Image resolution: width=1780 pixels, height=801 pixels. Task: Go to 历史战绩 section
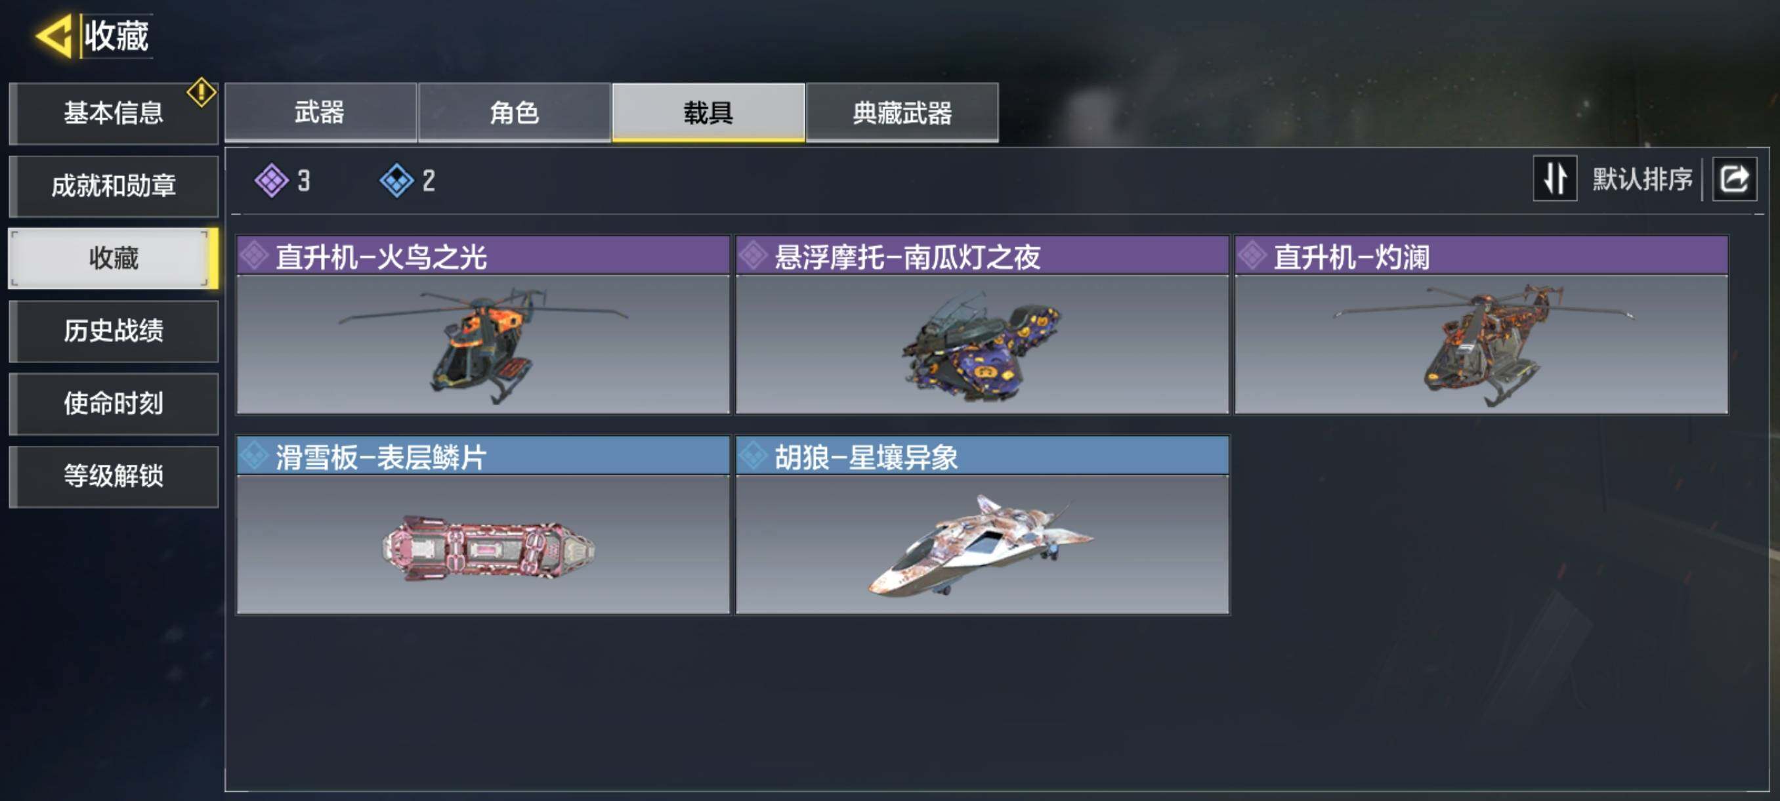tap(114, 331)
